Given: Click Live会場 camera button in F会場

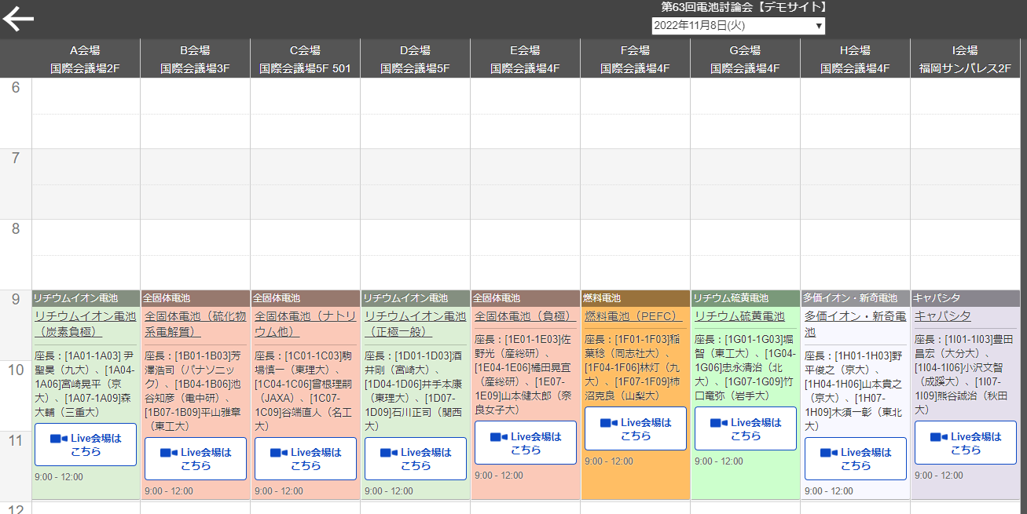Looking at the screenshot, I should [636, 428].
